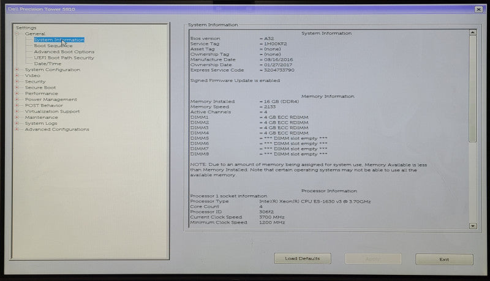Expand the Secure Boot node
Screen dimensions: 490x281
tap(17, 88)
